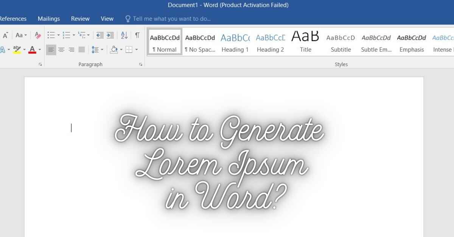This screenshot has height=237, width=454.
Task: Click the Shading paint bucket icon
Action: [113, 49]
